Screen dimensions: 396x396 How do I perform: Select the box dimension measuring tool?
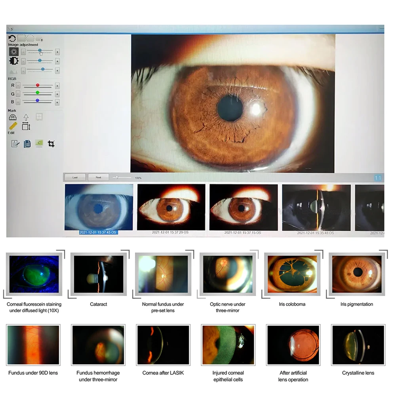[26, 126]
